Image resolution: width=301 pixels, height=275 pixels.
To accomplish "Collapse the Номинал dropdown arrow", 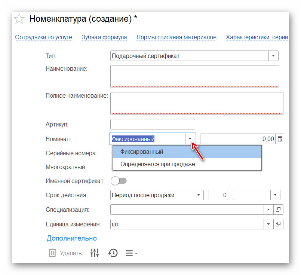I will pos(190,139).
